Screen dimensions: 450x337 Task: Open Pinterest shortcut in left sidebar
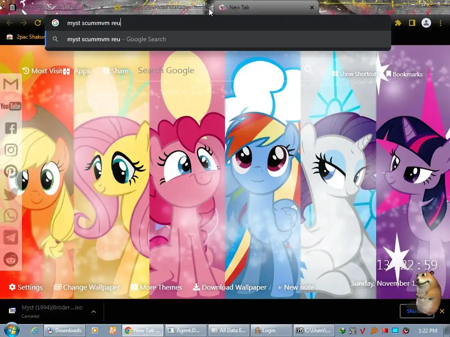click(11, 172)
